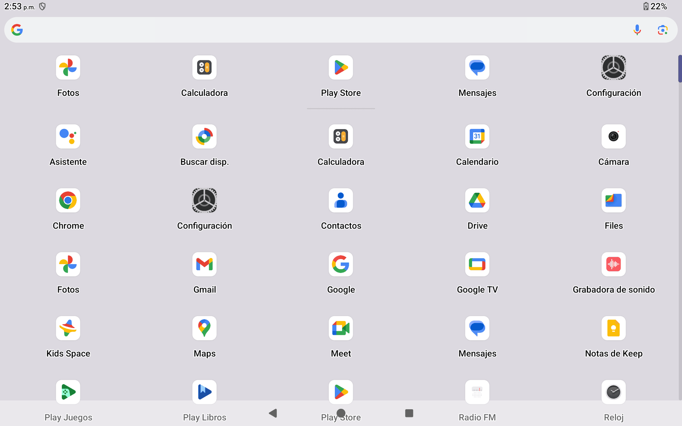Screen dimensions: 682x426
Task: Open Configuración from the top row
Action: pos(613,67)
